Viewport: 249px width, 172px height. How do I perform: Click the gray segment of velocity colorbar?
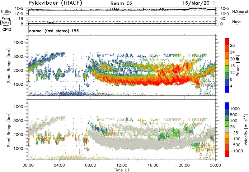[x=227, y=129]
